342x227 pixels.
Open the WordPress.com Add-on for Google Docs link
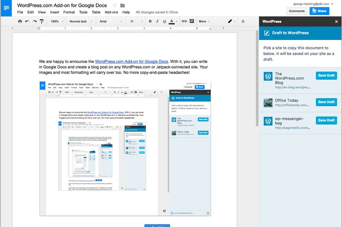[131, 61]
